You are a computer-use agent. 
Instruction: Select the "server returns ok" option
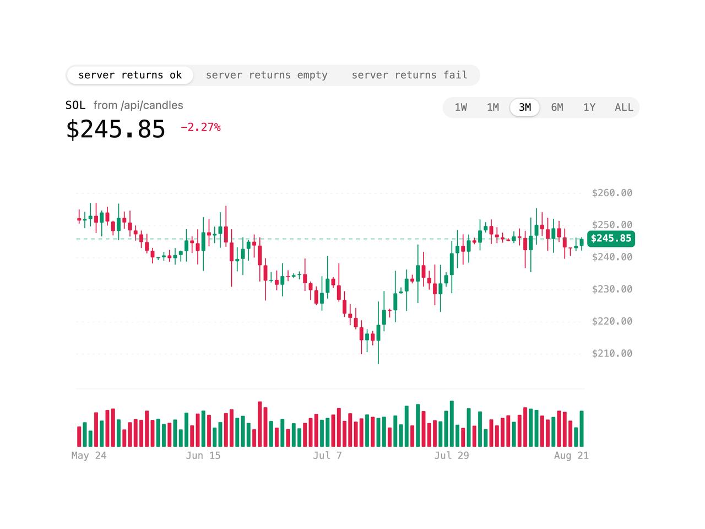(130, 75)
